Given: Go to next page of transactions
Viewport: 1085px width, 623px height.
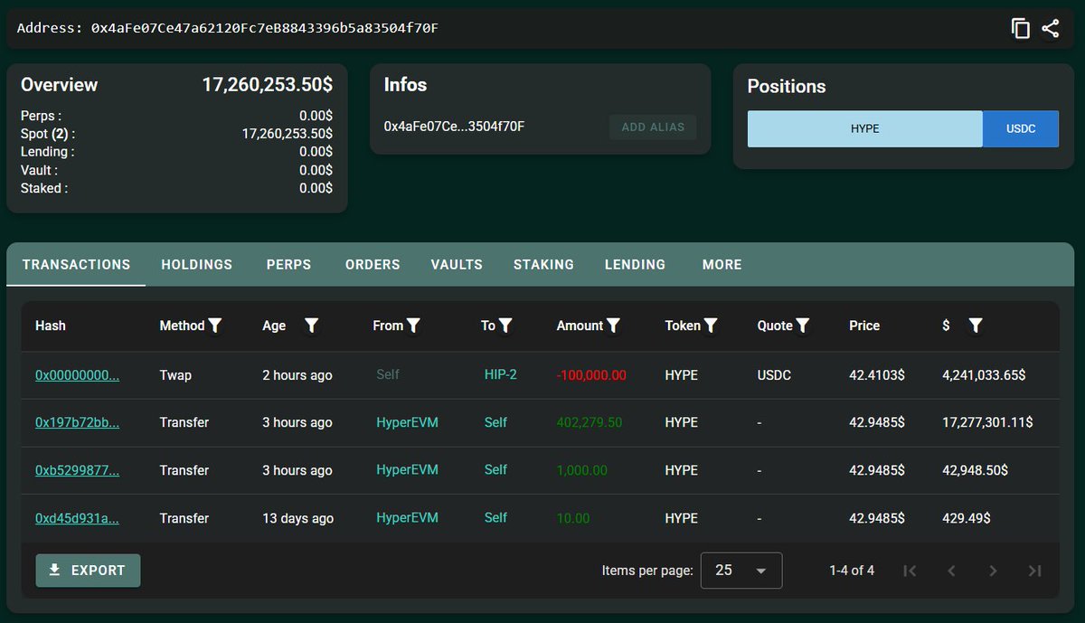Looking at the screenshot, I should tap(993, 571).
